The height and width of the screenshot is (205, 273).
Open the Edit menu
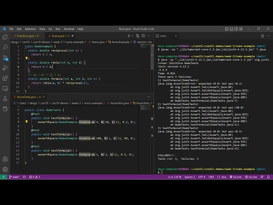click(19, 29)
